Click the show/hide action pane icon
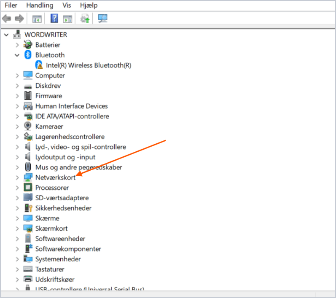 67,19
